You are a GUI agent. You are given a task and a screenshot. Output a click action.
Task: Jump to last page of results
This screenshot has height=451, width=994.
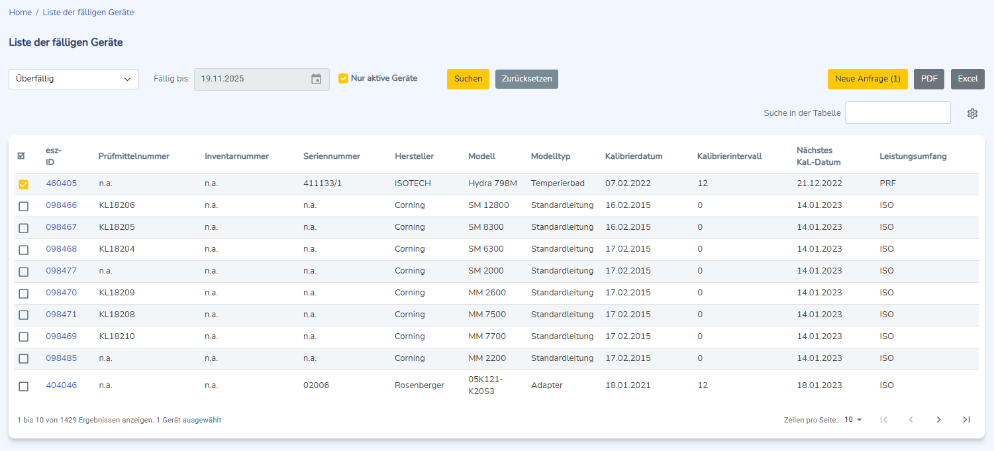point(966,419)
